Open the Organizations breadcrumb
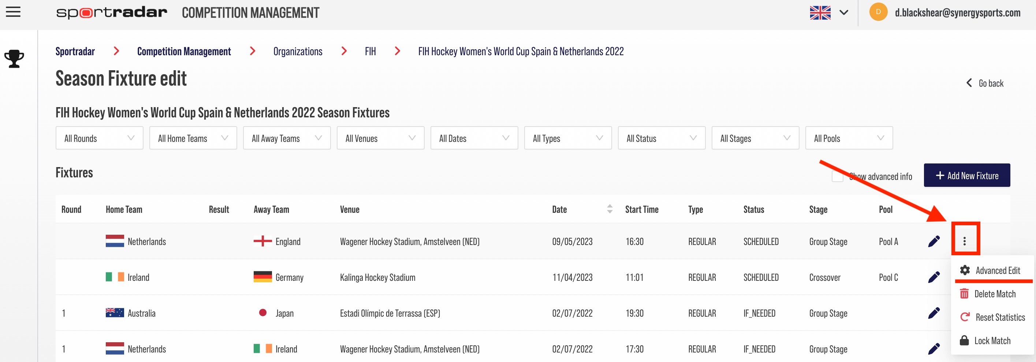Viewport: 1036px width, 362px height. coord(298,52)
